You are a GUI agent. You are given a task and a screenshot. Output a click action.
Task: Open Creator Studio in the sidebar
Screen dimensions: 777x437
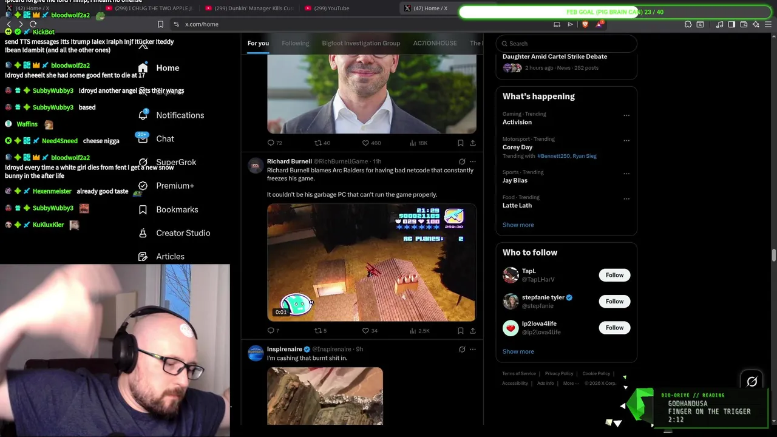pos(174,233)
